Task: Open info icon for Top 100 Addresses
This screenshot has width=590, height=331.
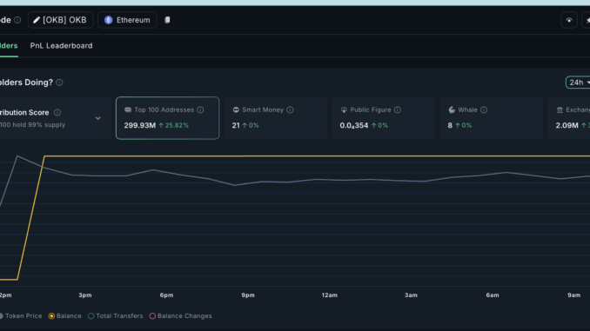Action: tap(200, 109)
